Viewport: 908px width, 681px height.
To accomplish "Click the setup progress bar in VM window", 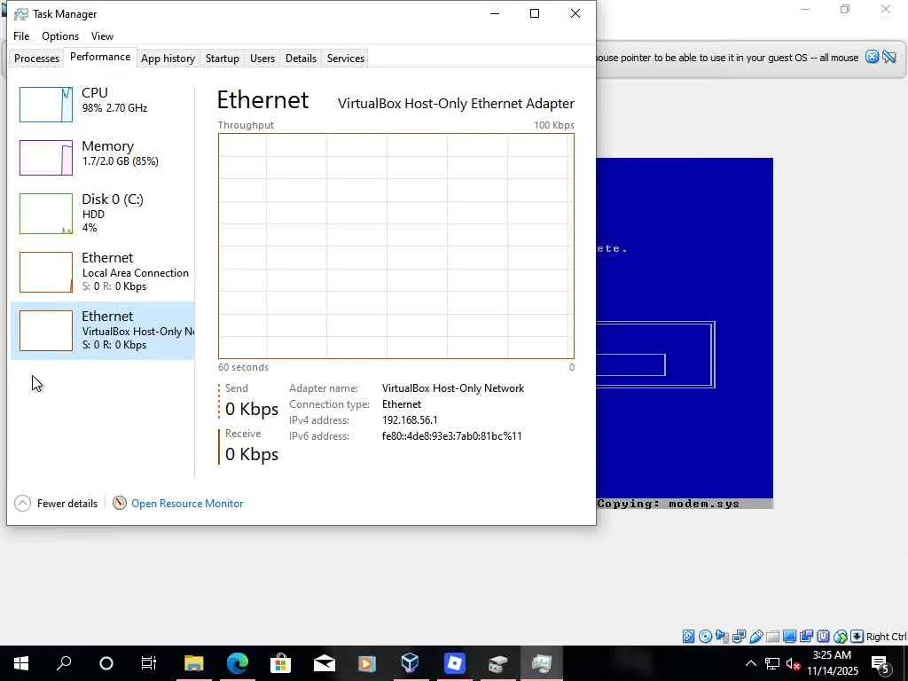I will pos(630,364).
